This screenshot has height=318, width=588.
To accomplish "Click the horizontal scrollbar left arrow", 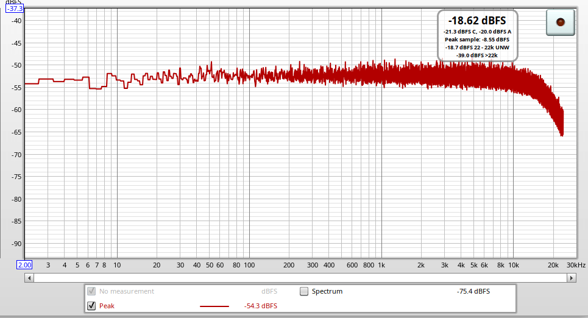I will click(29, 278).
